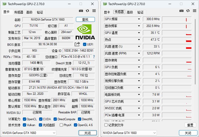Open the GPU 负载 sensor dropdown
The height and width of the screenshot is (137, 199).
[139, 67]
